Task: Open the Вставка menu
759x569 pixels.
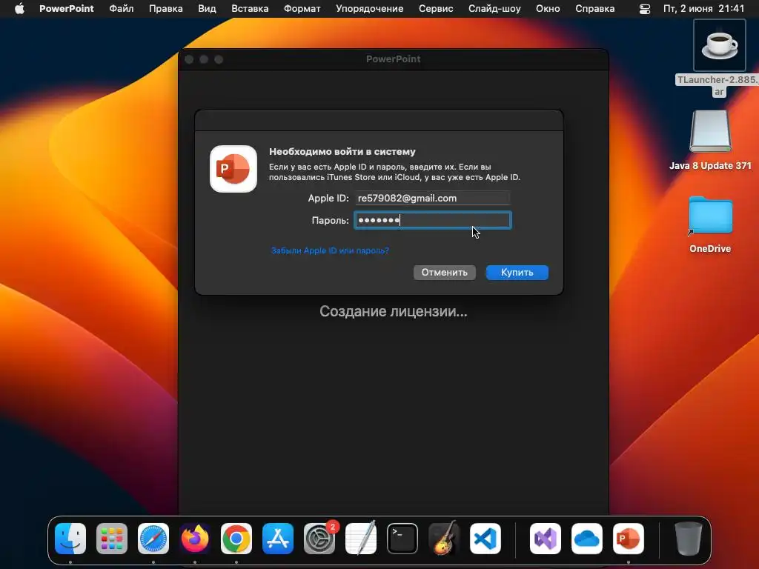Action: [x=250, y=9]
